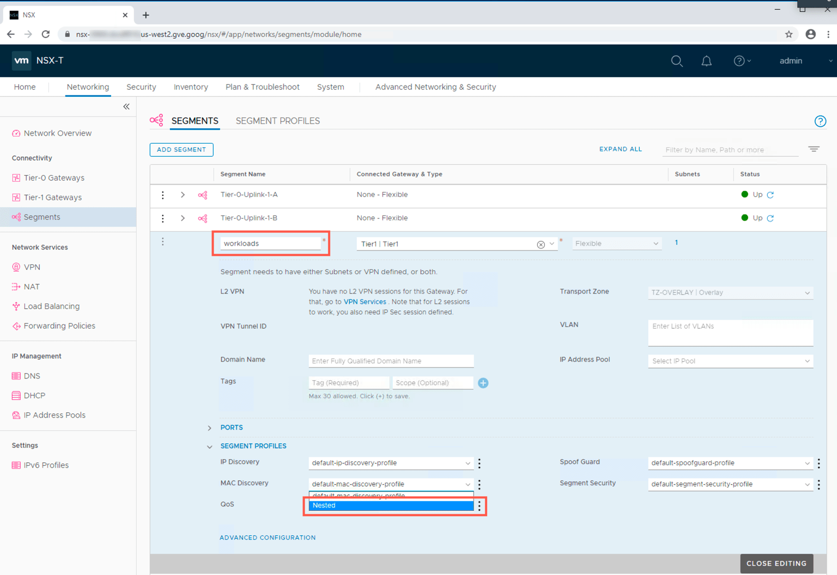Click the pink segment icon beside Tier-0-Uplink-1-A
837x575 pixels.
[202, 194]
